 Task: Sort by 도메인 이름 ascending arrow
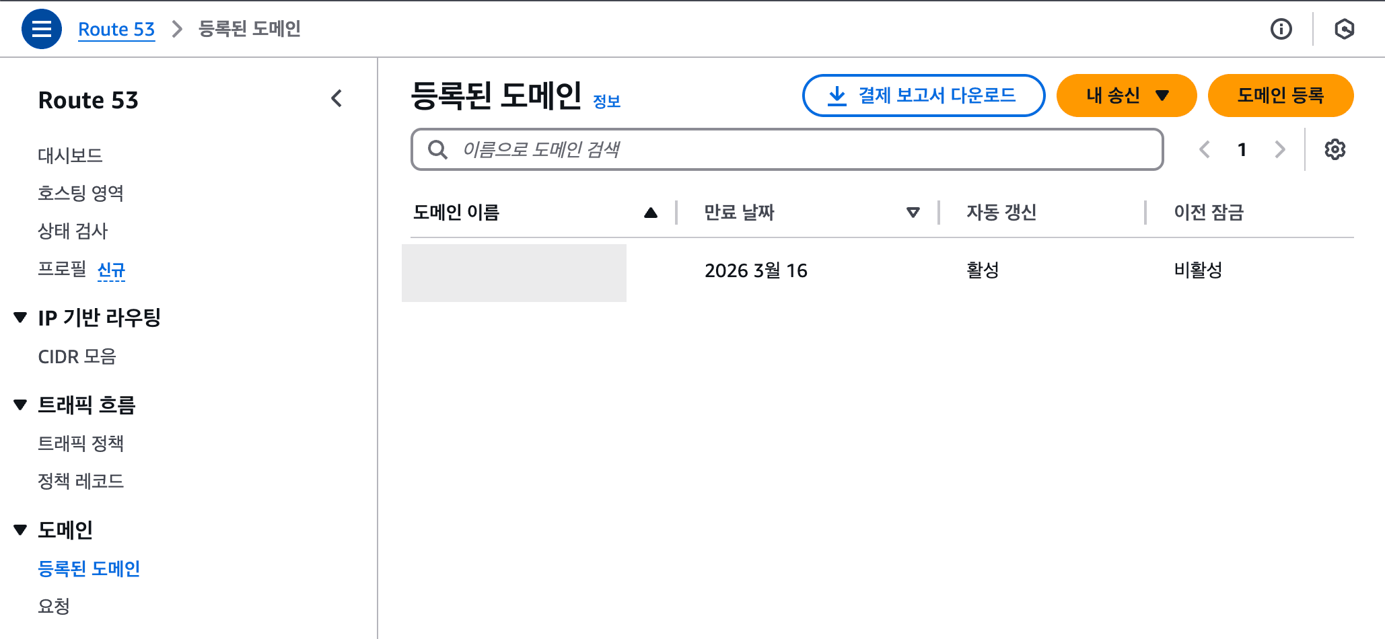click(650, 213)
